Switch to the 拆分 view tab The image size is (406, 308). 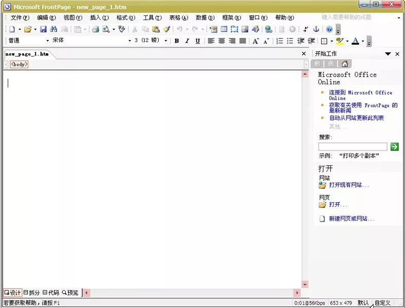pos(31,293)
